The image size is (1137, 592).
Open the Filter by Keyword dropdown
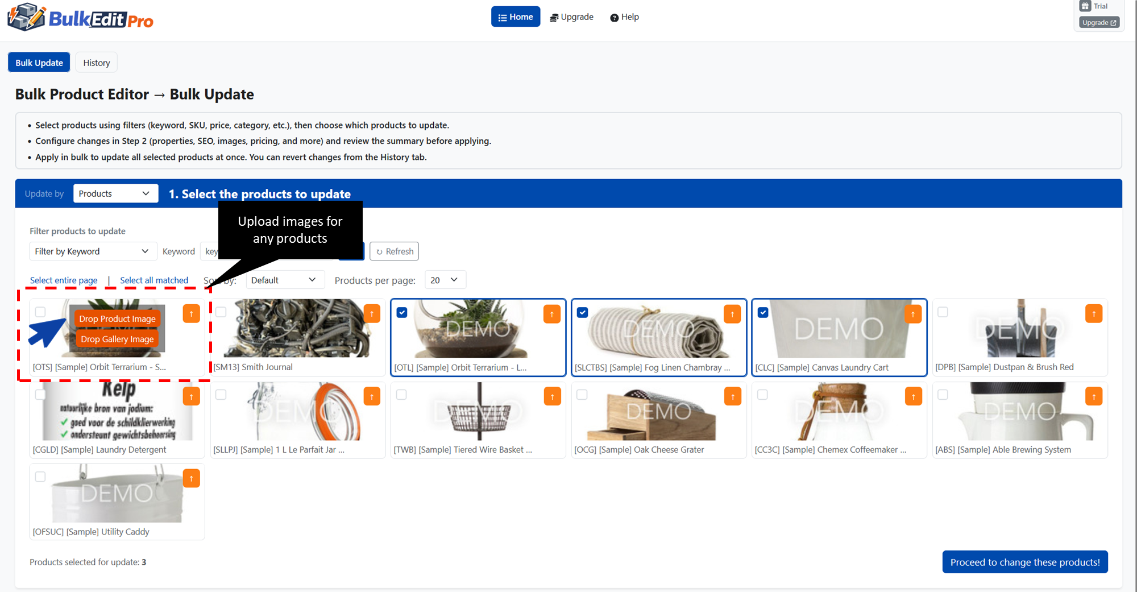pyautogui.click(x=93, y=251)
